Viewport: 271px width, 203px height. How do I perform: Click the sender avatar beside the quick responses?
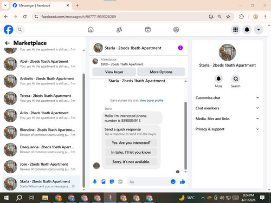point(96,166)
